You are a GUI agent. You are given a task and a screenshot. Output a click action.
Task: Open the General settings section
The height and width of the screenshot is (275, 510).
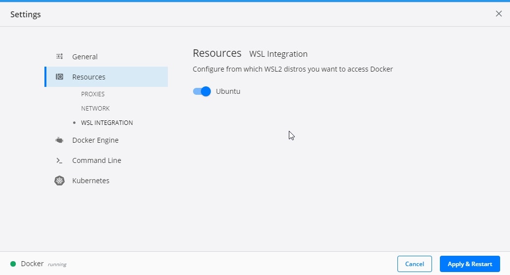pyautogui.click(x=85, y=57)
